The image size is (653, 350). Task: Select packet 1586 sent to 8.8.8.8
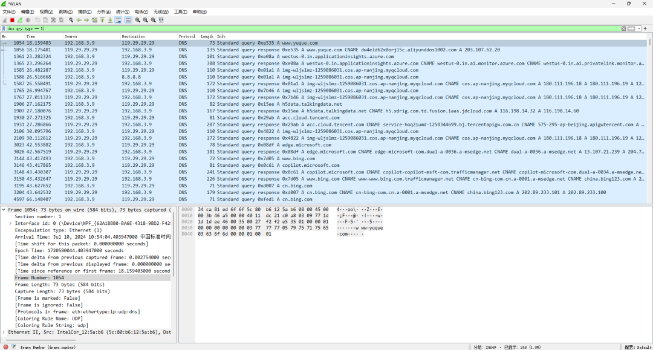pos(324,77)
